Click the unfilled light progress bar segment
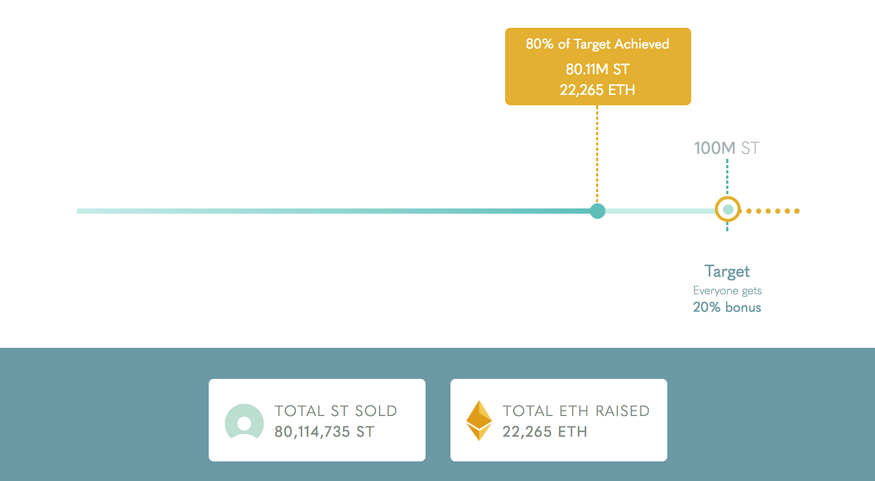Screen dimensions: 875x481 coord(660,211)
